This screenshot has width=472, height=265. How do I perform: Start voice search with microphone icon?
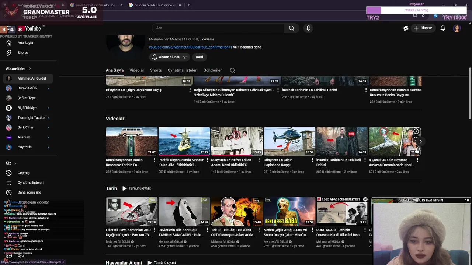308,28
